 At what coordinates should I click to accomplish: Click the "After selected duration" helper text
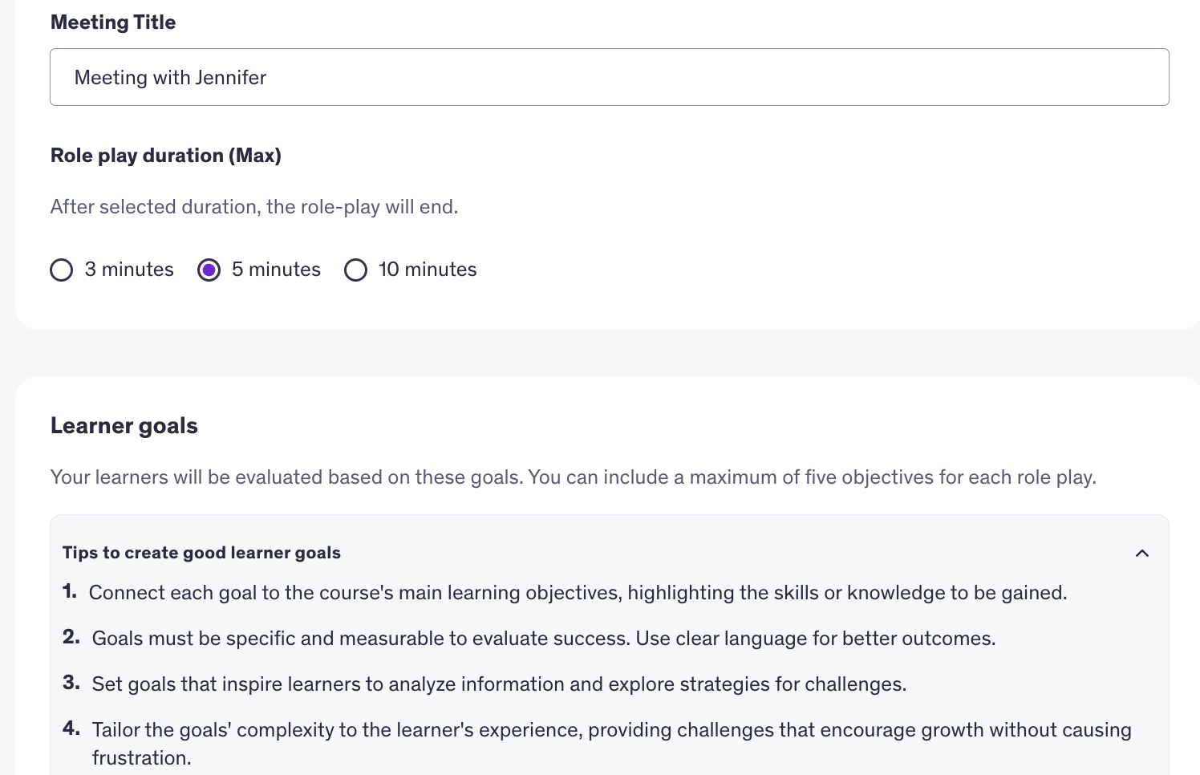[254, 207]
